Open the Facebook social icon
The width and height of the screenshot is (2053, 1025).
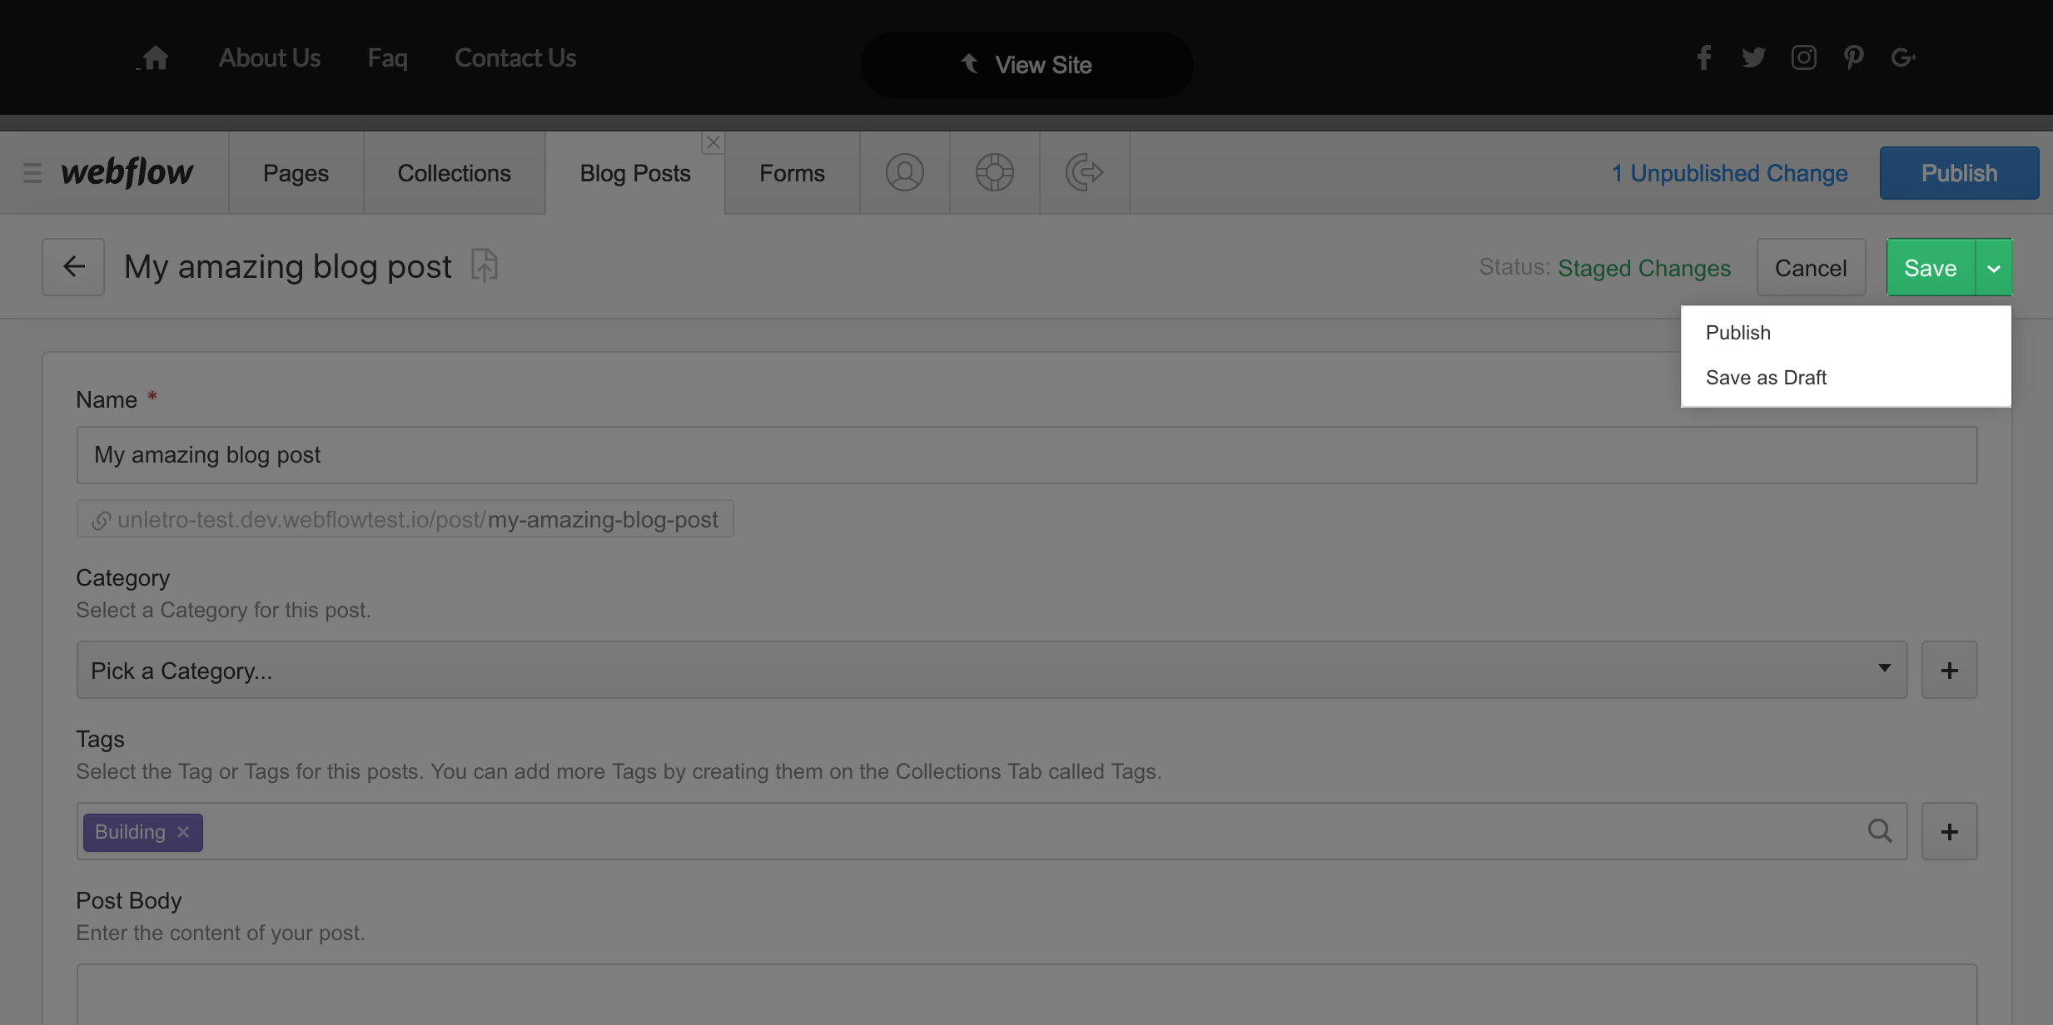click(1703, 57)
